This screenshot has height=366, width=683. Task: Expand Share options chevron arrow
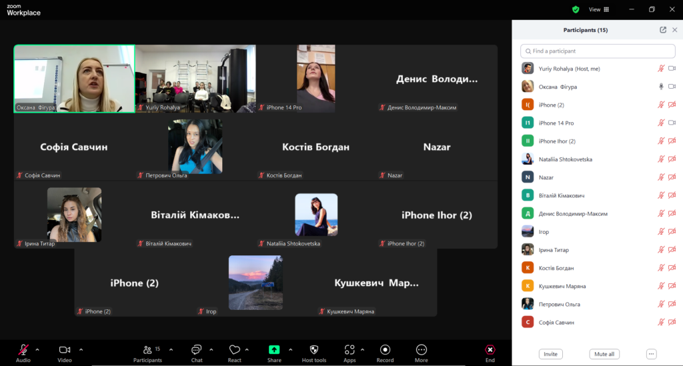point(290,349)
